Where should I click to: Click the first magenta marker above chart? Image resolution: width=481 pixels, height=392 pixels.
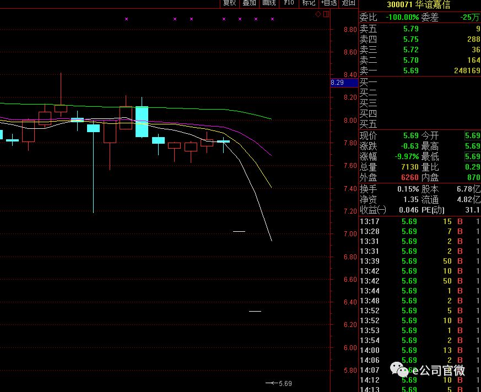click(x=126, y=19)
